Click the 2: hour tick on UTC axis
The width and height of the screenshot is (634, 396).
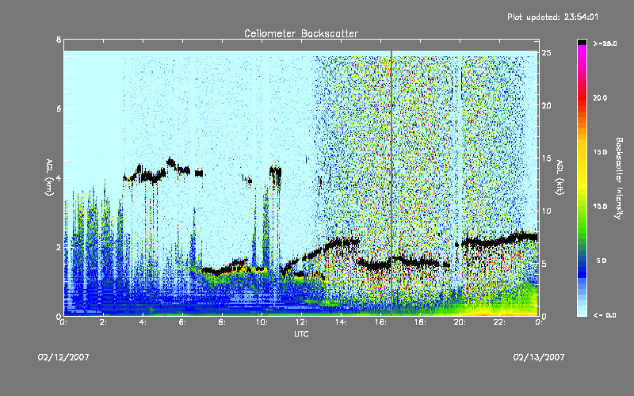pyautogui.click(x=104, y=322)
